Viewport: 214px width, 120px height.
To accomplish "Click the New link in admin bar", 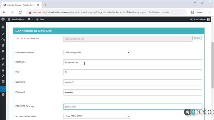I will 42,19.
